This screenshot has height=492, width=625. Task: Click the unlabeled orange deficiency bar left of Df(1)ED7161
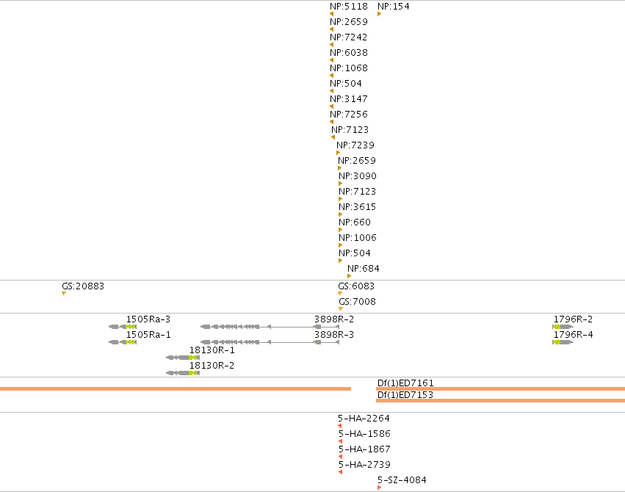tap(176, 388)
